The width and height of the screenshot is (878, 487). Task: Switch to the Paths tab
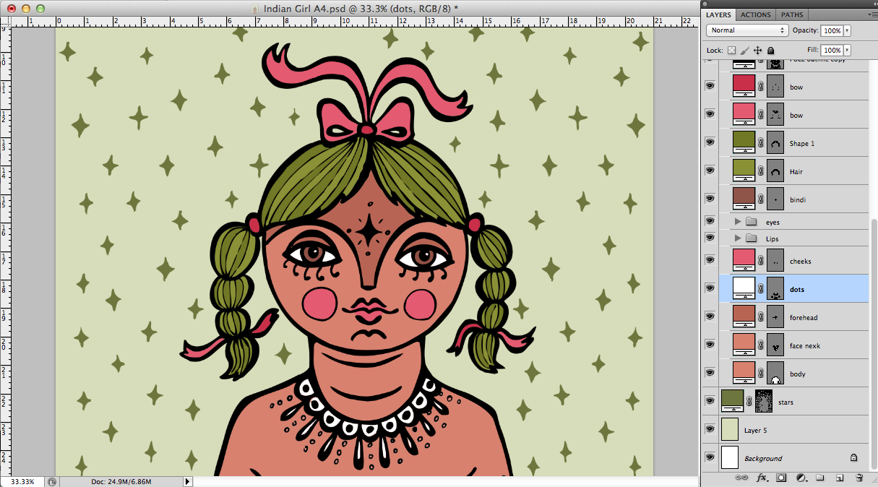pyautogui.click(x=792, y=14)
